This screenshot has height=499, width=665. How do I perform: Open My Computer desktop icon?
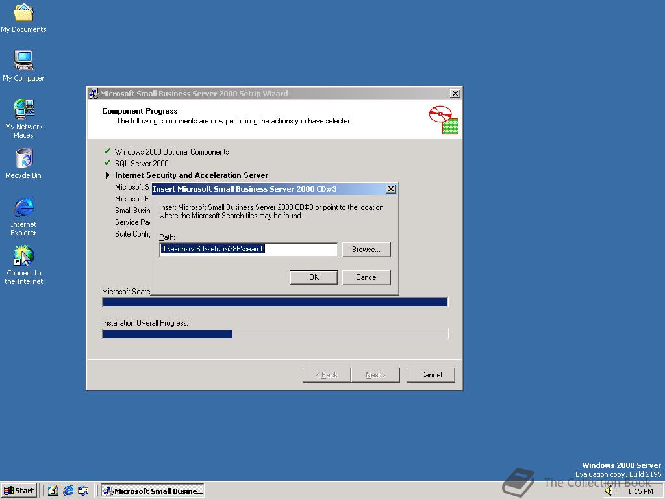[x=24, y=66]
